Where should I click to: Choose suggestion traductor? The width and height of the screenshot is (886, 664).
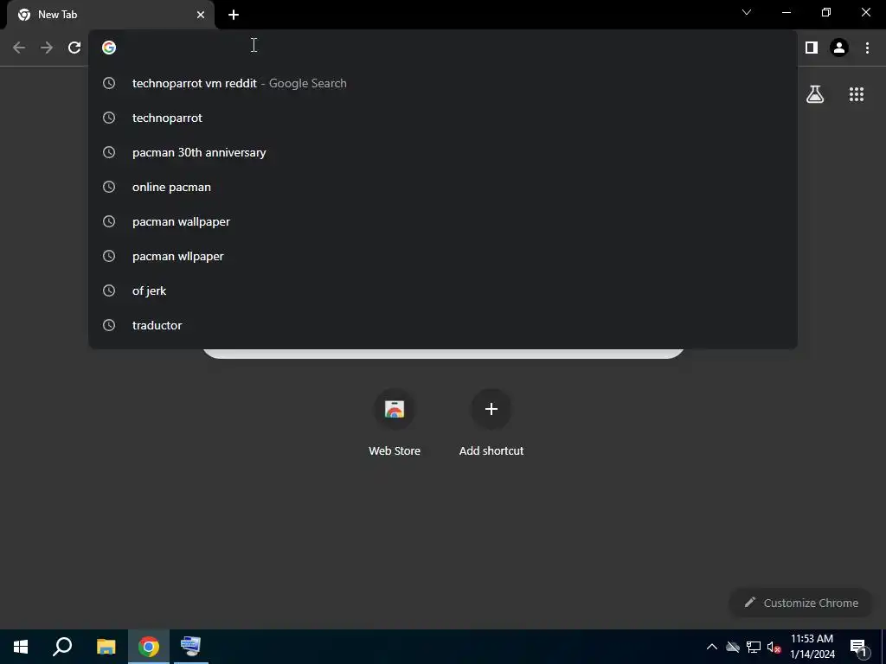tap(443, 325)
